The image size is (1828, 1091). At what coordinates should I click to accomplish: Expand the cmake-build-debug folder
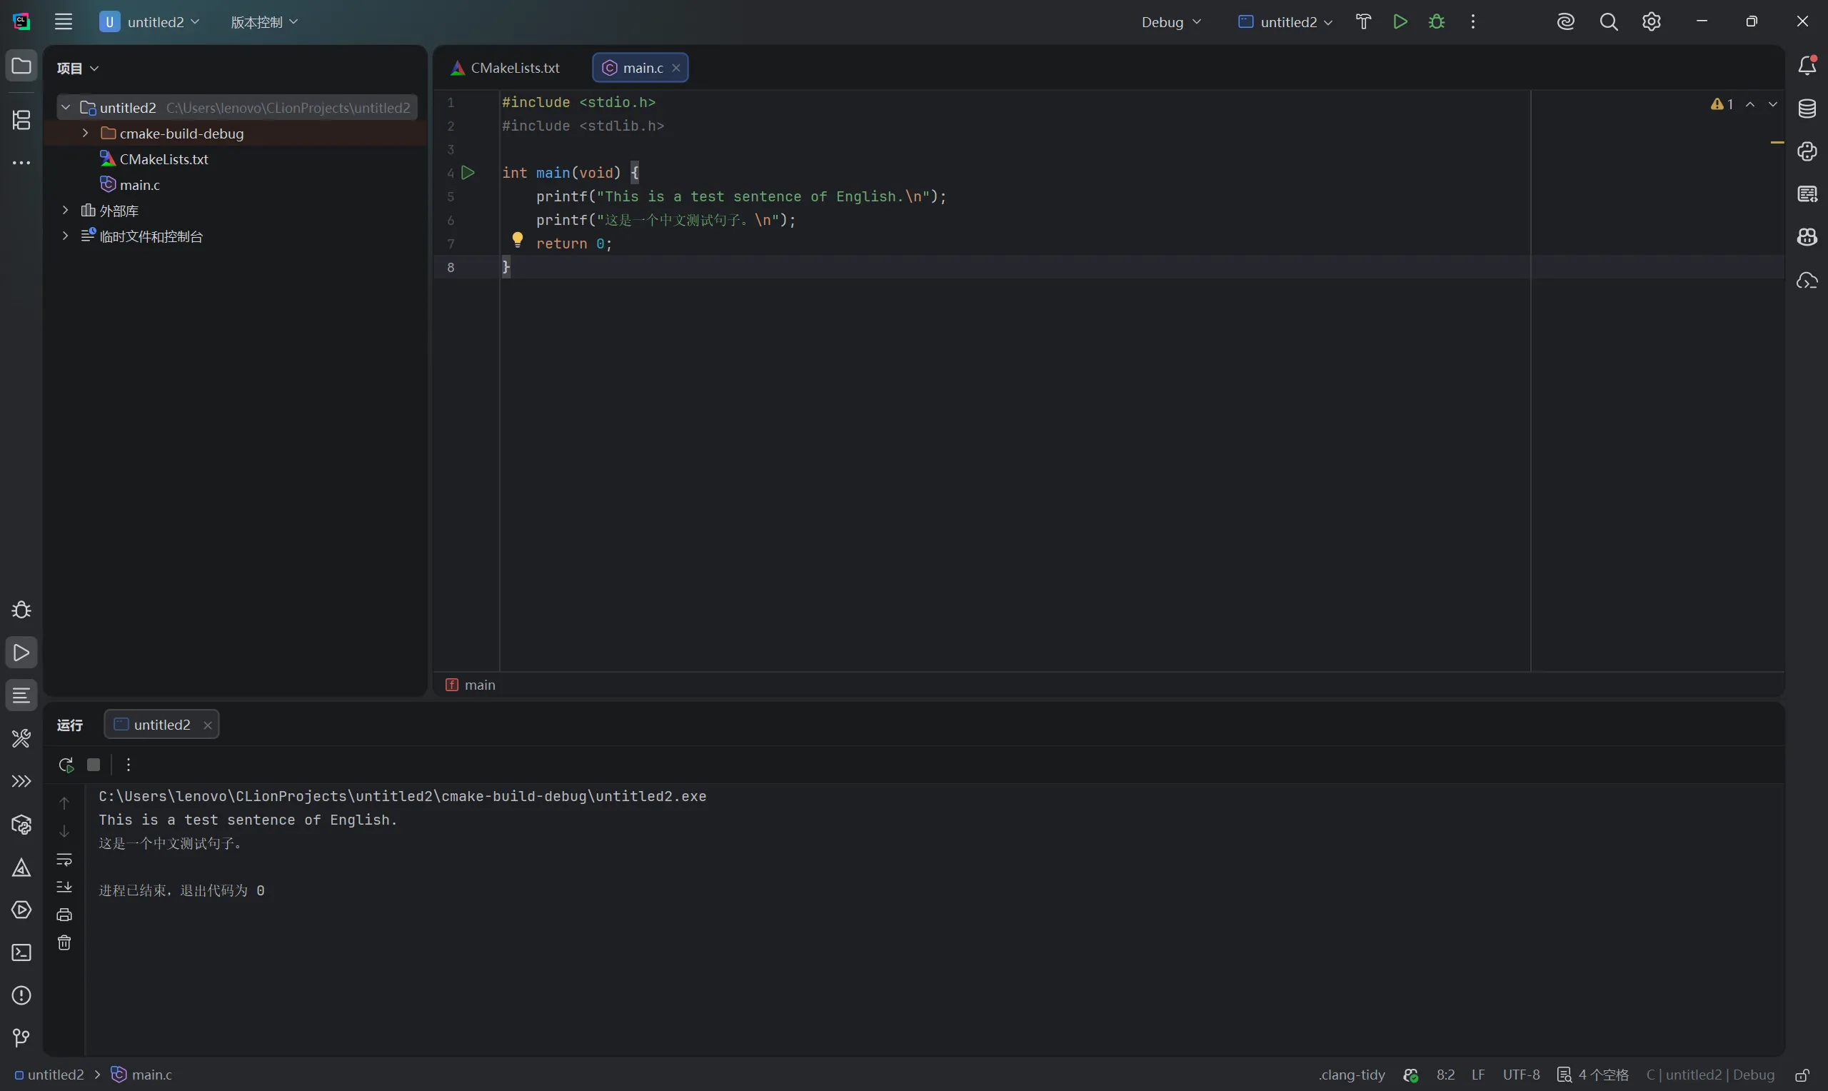85,133
